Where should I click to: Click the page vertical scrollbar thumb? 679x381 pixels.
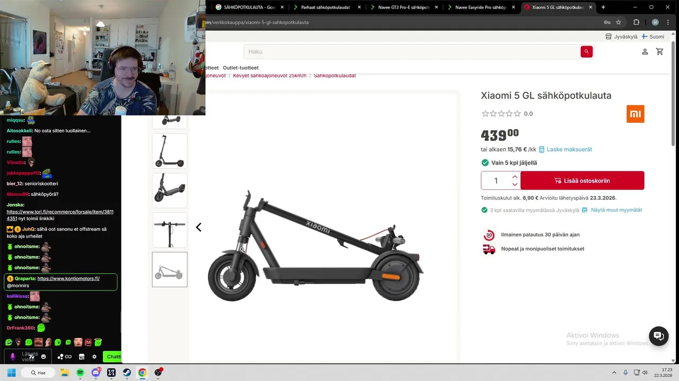[673, 93]
